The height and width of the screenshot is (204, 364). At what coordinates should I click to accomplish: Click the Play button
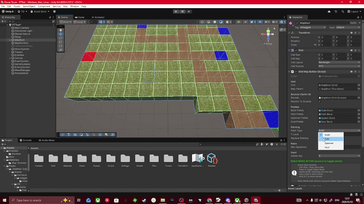pos(176,12)
